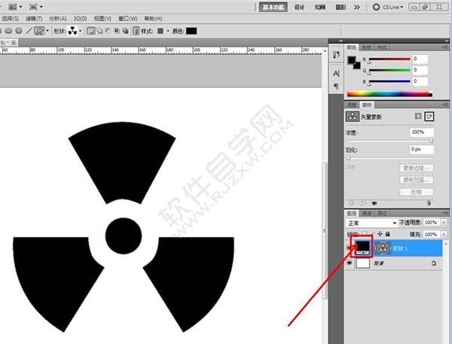
Task: Toggle the link layer style properties button
Action: pyautogui.click(x=136, y=31)
